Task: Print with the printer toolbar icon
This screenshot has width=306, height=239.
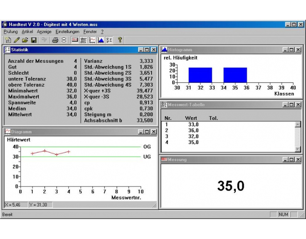Action: click(x=55, y=40)
